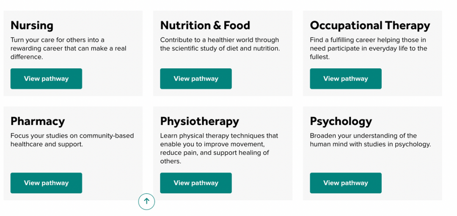Click View pathway under Physiotherapy
The image size is (457, 216).
click(196, 183)
